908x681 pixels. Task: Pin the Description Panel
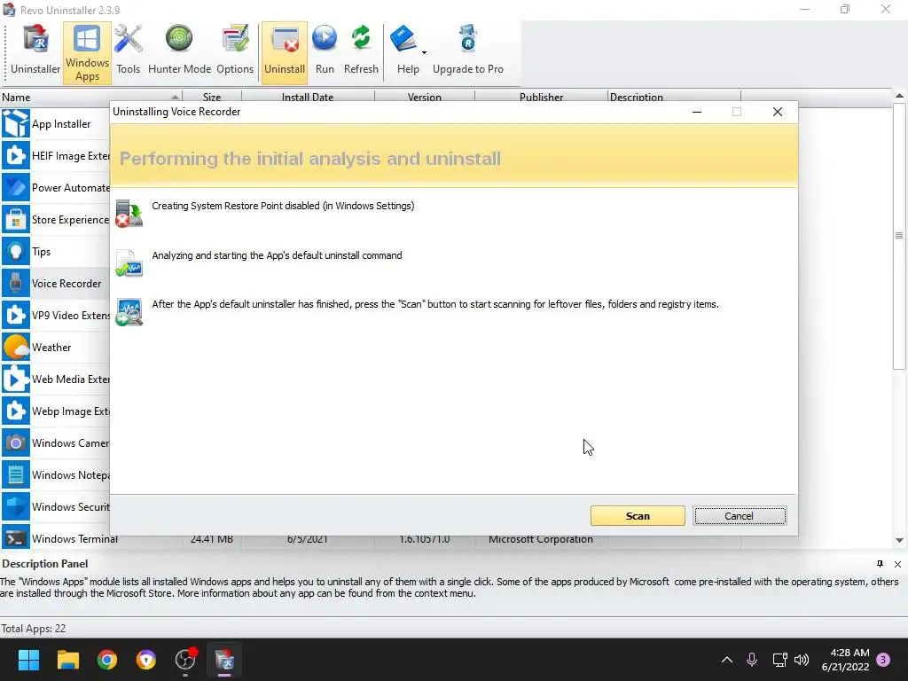coord(880,563)
